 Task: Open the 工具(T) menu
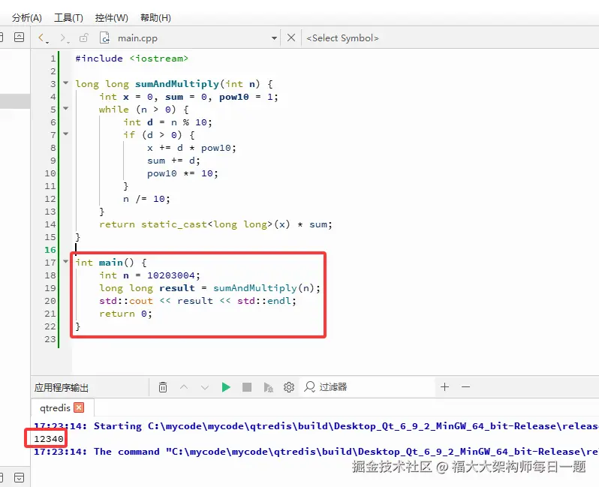[x=68, y=18]
